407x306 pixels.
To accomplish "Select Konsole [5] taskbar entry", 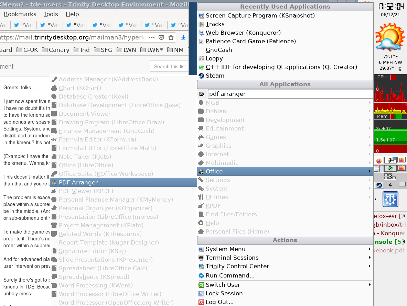I will tap(390, 242).
